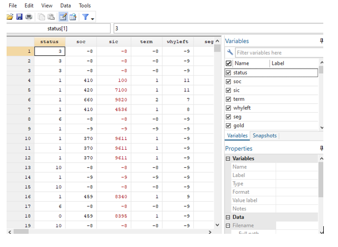Image resolution: width=338 pixels, height=247 pixels.
Task: Click the Copy icon in toolbar
Action: 41,17
